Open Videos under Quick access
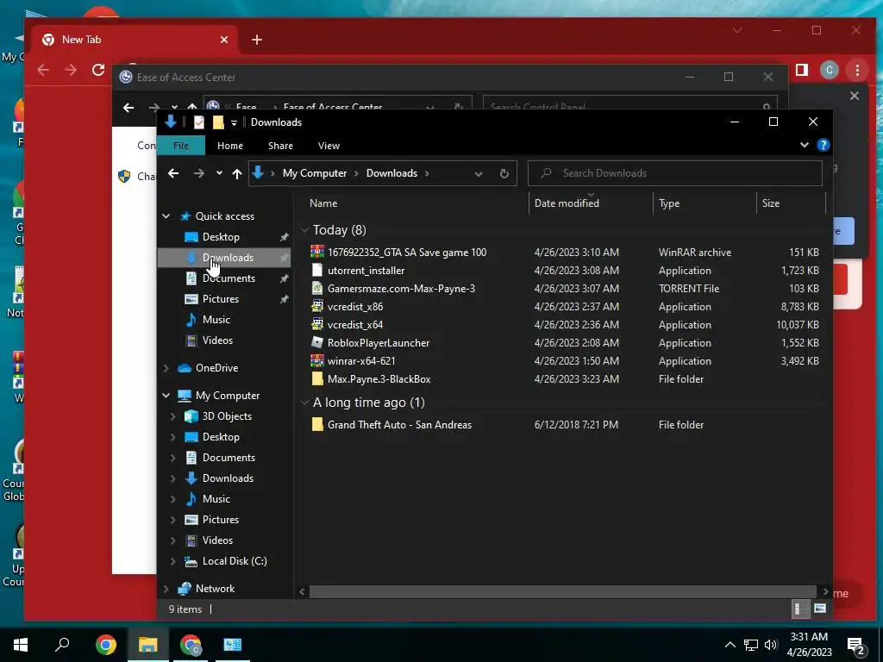 [x=217, y=340]
